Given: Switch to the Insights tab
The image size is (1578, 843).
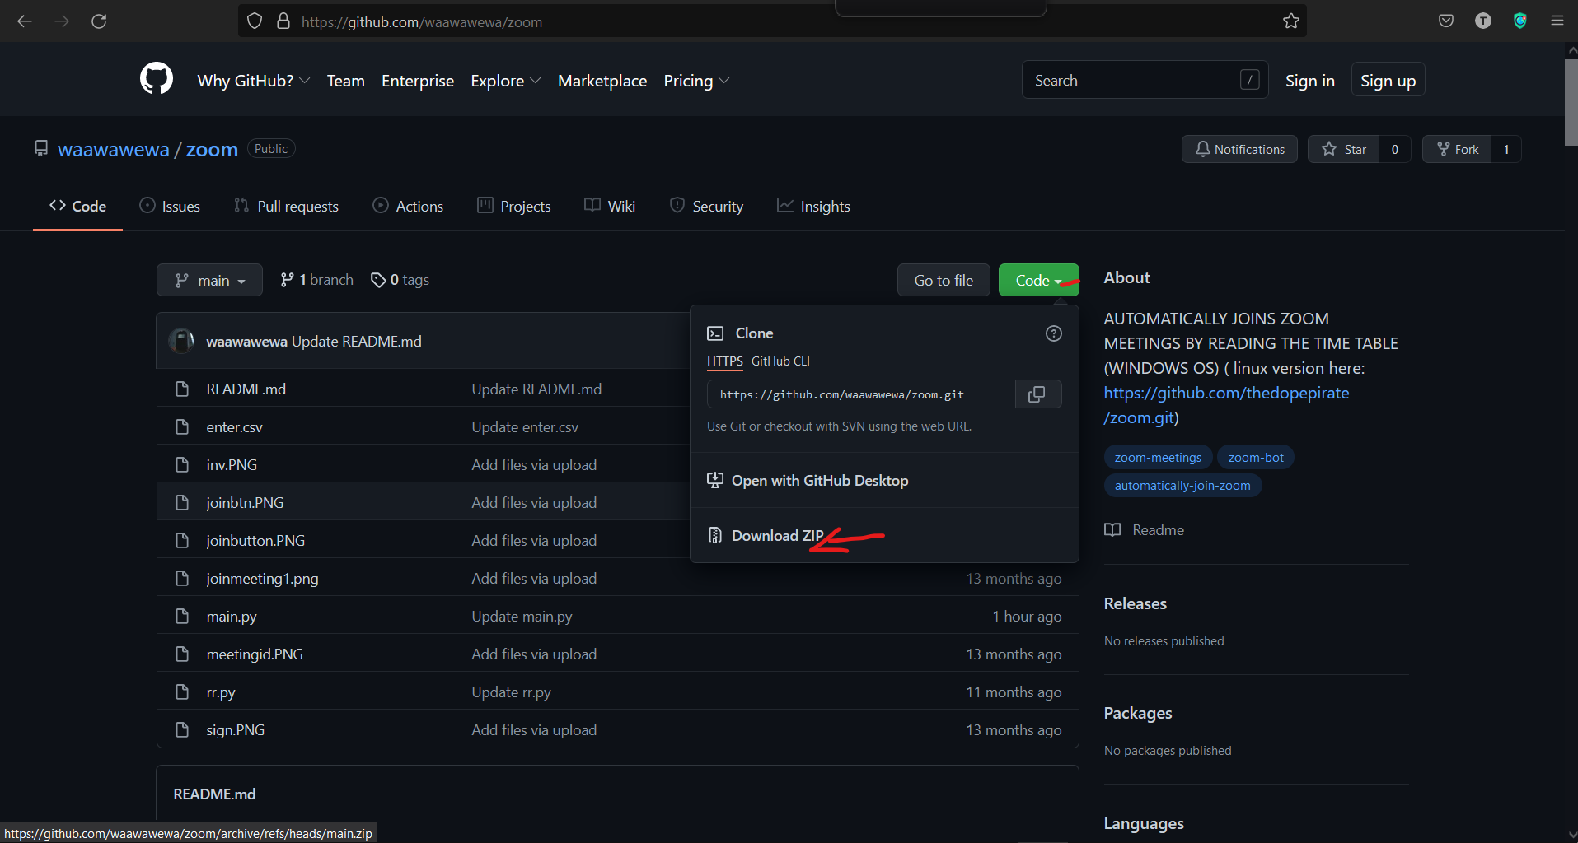Looking at the screenshot, I should [813, 206].
